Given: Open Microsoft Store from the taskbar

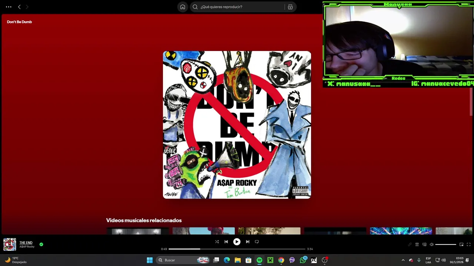Looking at the screenshot, I should pos(248,260).
